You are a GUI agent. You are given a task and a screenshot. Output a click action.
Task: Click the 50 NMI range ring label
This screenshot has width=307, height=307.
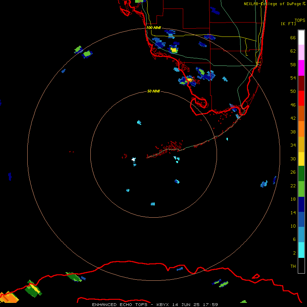153,91
